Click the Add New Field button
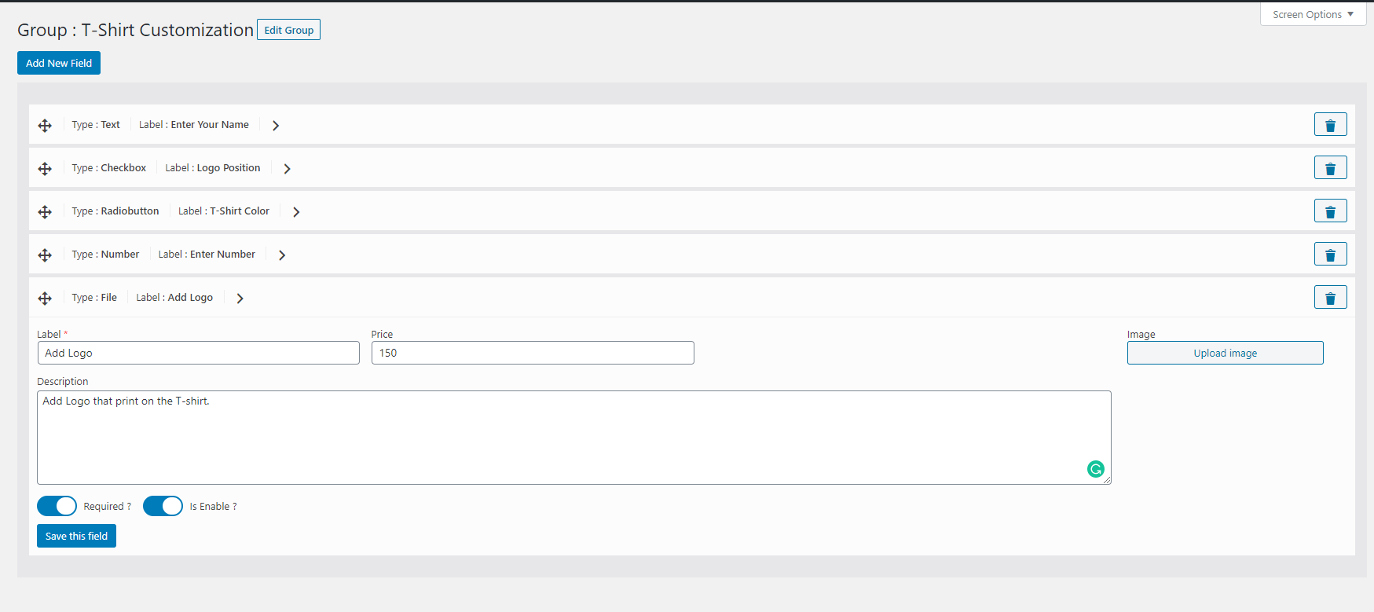Image resolution: width=1374 pixels, height=612 pixels. click(59, 63)
